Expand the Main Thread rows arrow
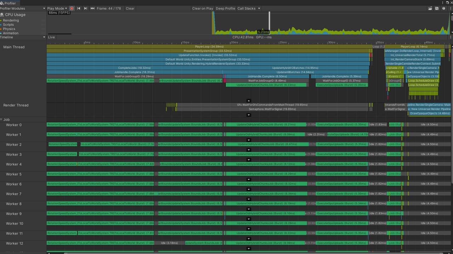Screen dimensions: 453x254 tap(248, 101)
